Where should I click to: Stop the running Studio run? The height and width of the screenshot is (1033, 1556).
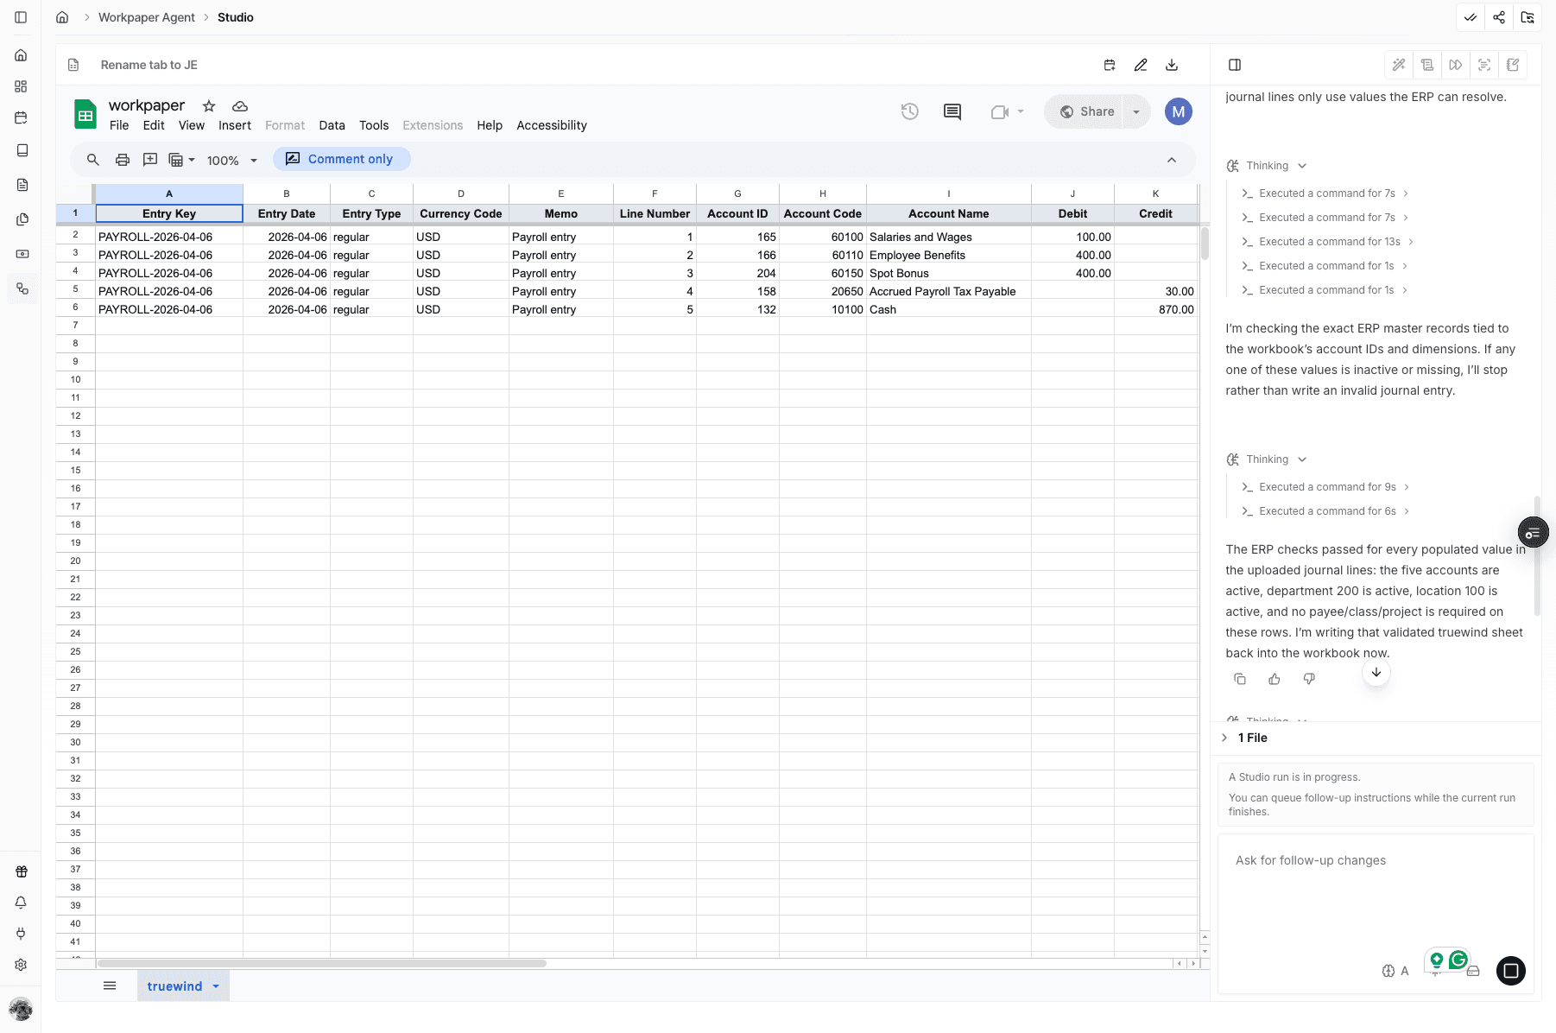1511,971
